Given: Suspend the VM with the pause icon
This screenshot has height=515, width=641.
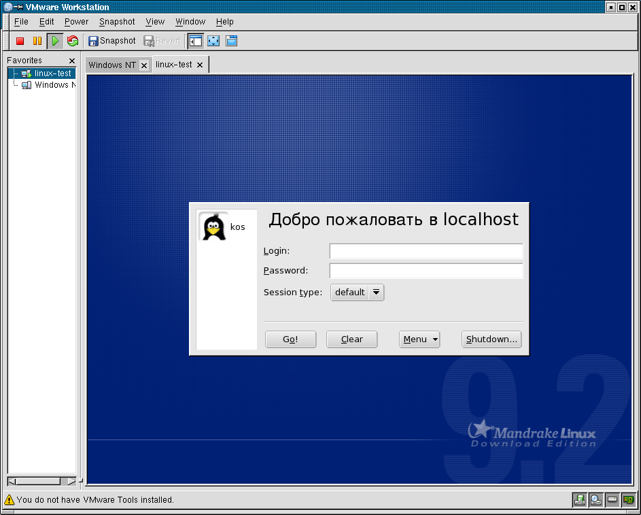Looking at the screenshot, I should (x=37, y=41).
